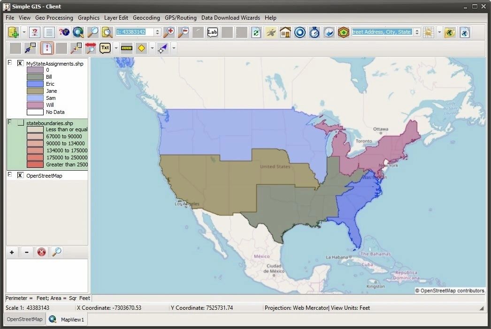The height and width of the screenshot is (329, 491).
Task: Collapse the stateboundaries.shp legend entry
Action: [x=9, y=122]
